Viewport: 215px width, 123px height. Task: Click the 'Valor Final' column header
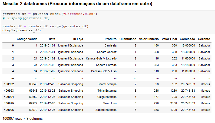point(169,39)
